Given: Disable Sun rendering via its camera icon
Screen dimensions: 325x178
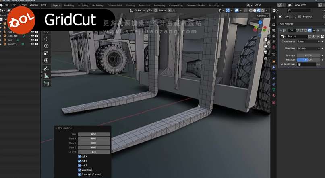Looking at the screenshot, I should coord(37,40).
